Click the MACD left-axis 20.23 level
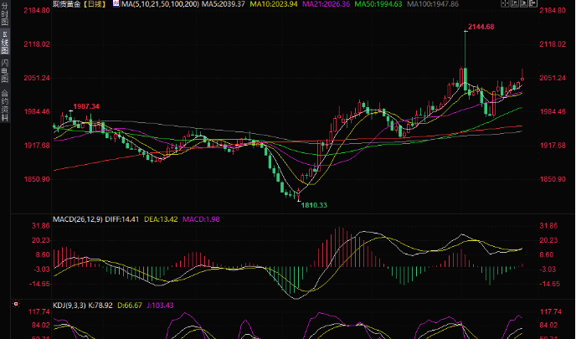576x339 pixels. [41, 240]
